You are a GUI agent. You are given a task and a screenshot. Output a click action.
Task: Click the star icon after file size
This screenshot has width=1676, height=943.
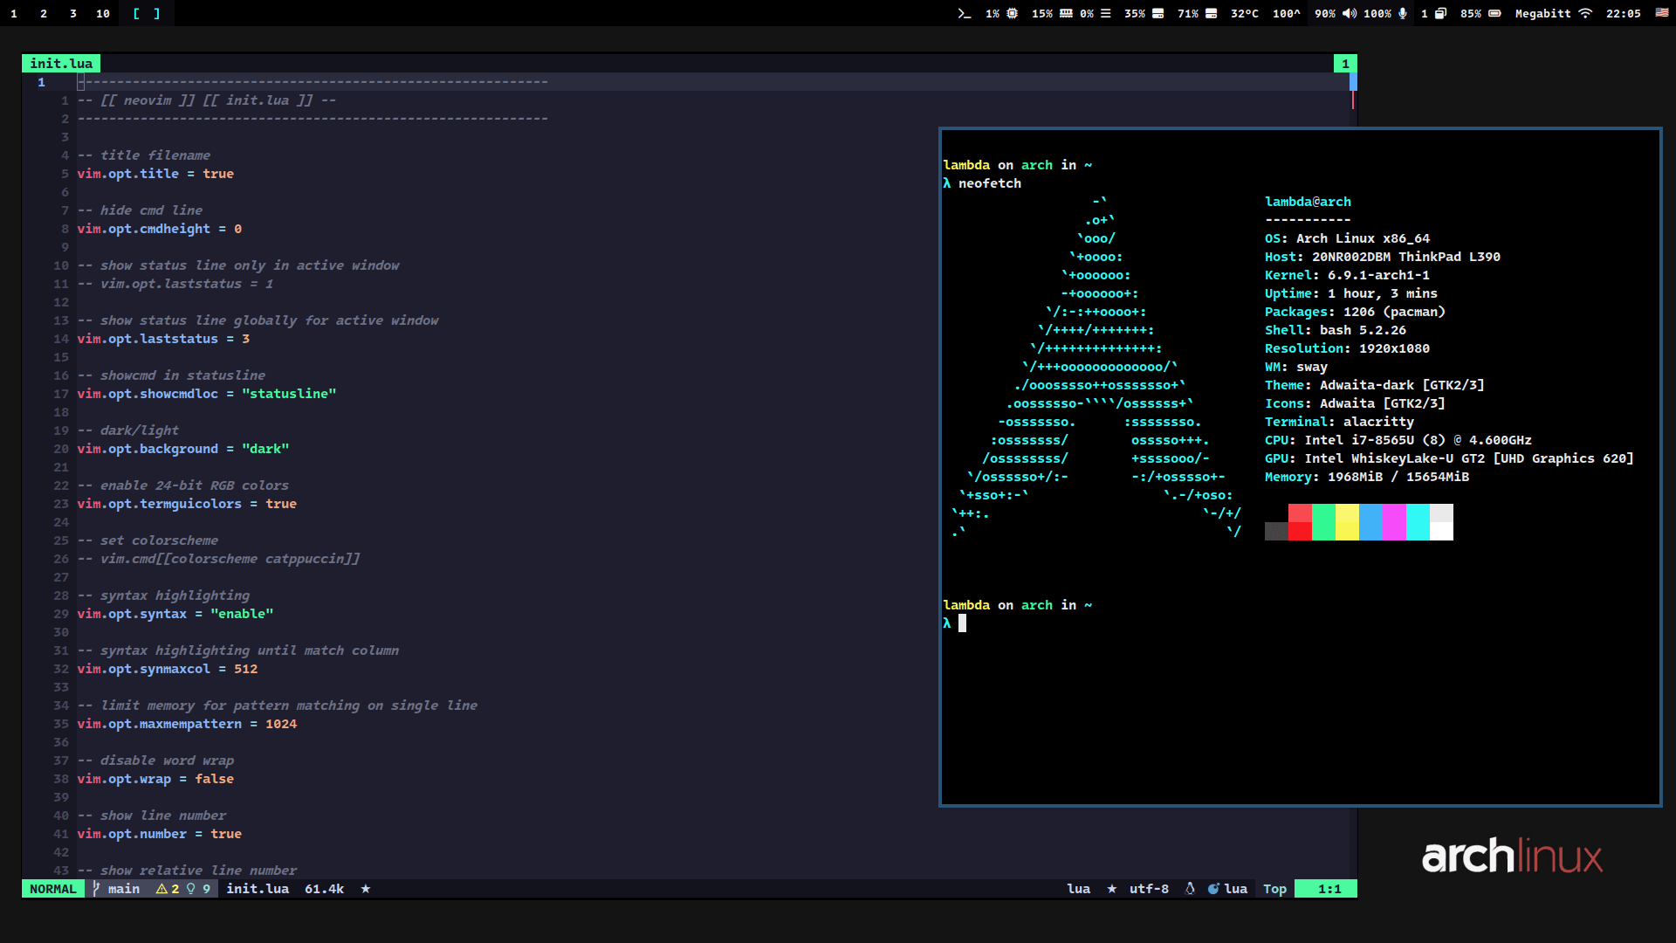click(x=366, y=889)
